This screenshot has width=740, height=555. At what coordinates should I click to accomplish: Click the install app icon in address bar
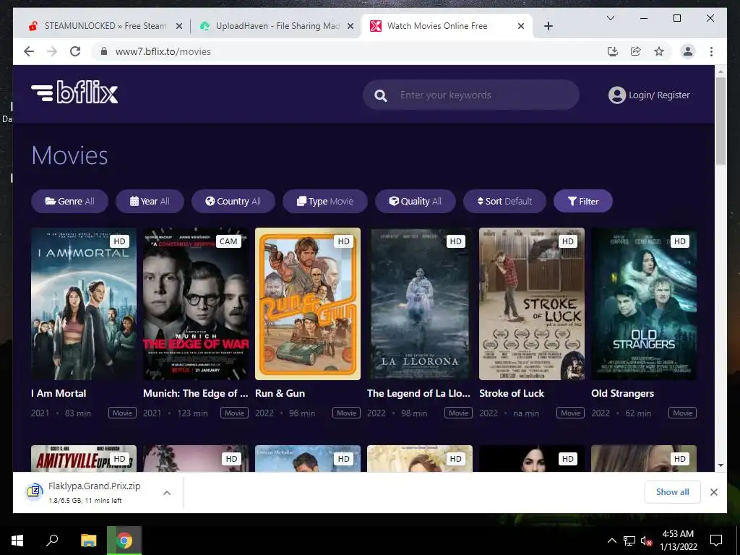(x=613, y=51)
